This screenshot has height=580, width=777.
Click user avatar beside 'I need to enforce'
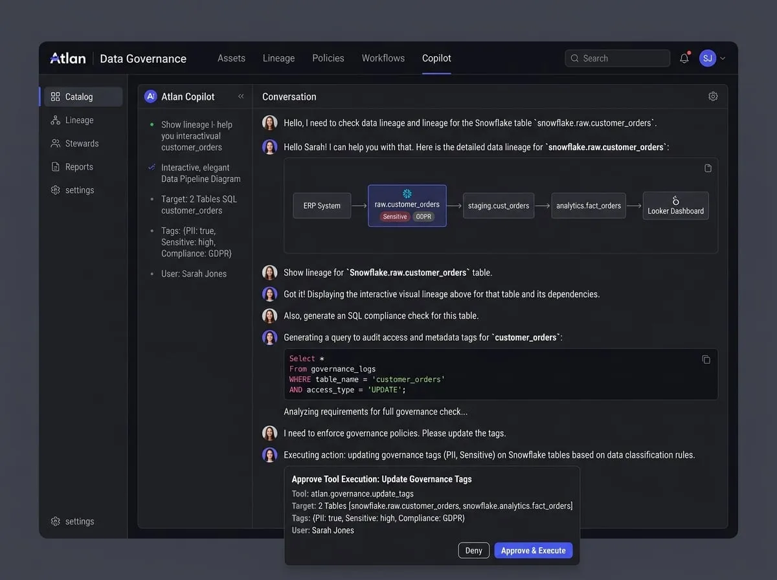pyautogui.click(x=269, y=433)
